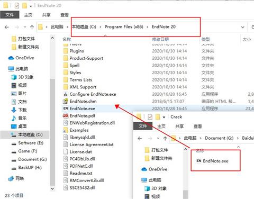Open the 查看 tab in Crack window

(x=197, y=126)
